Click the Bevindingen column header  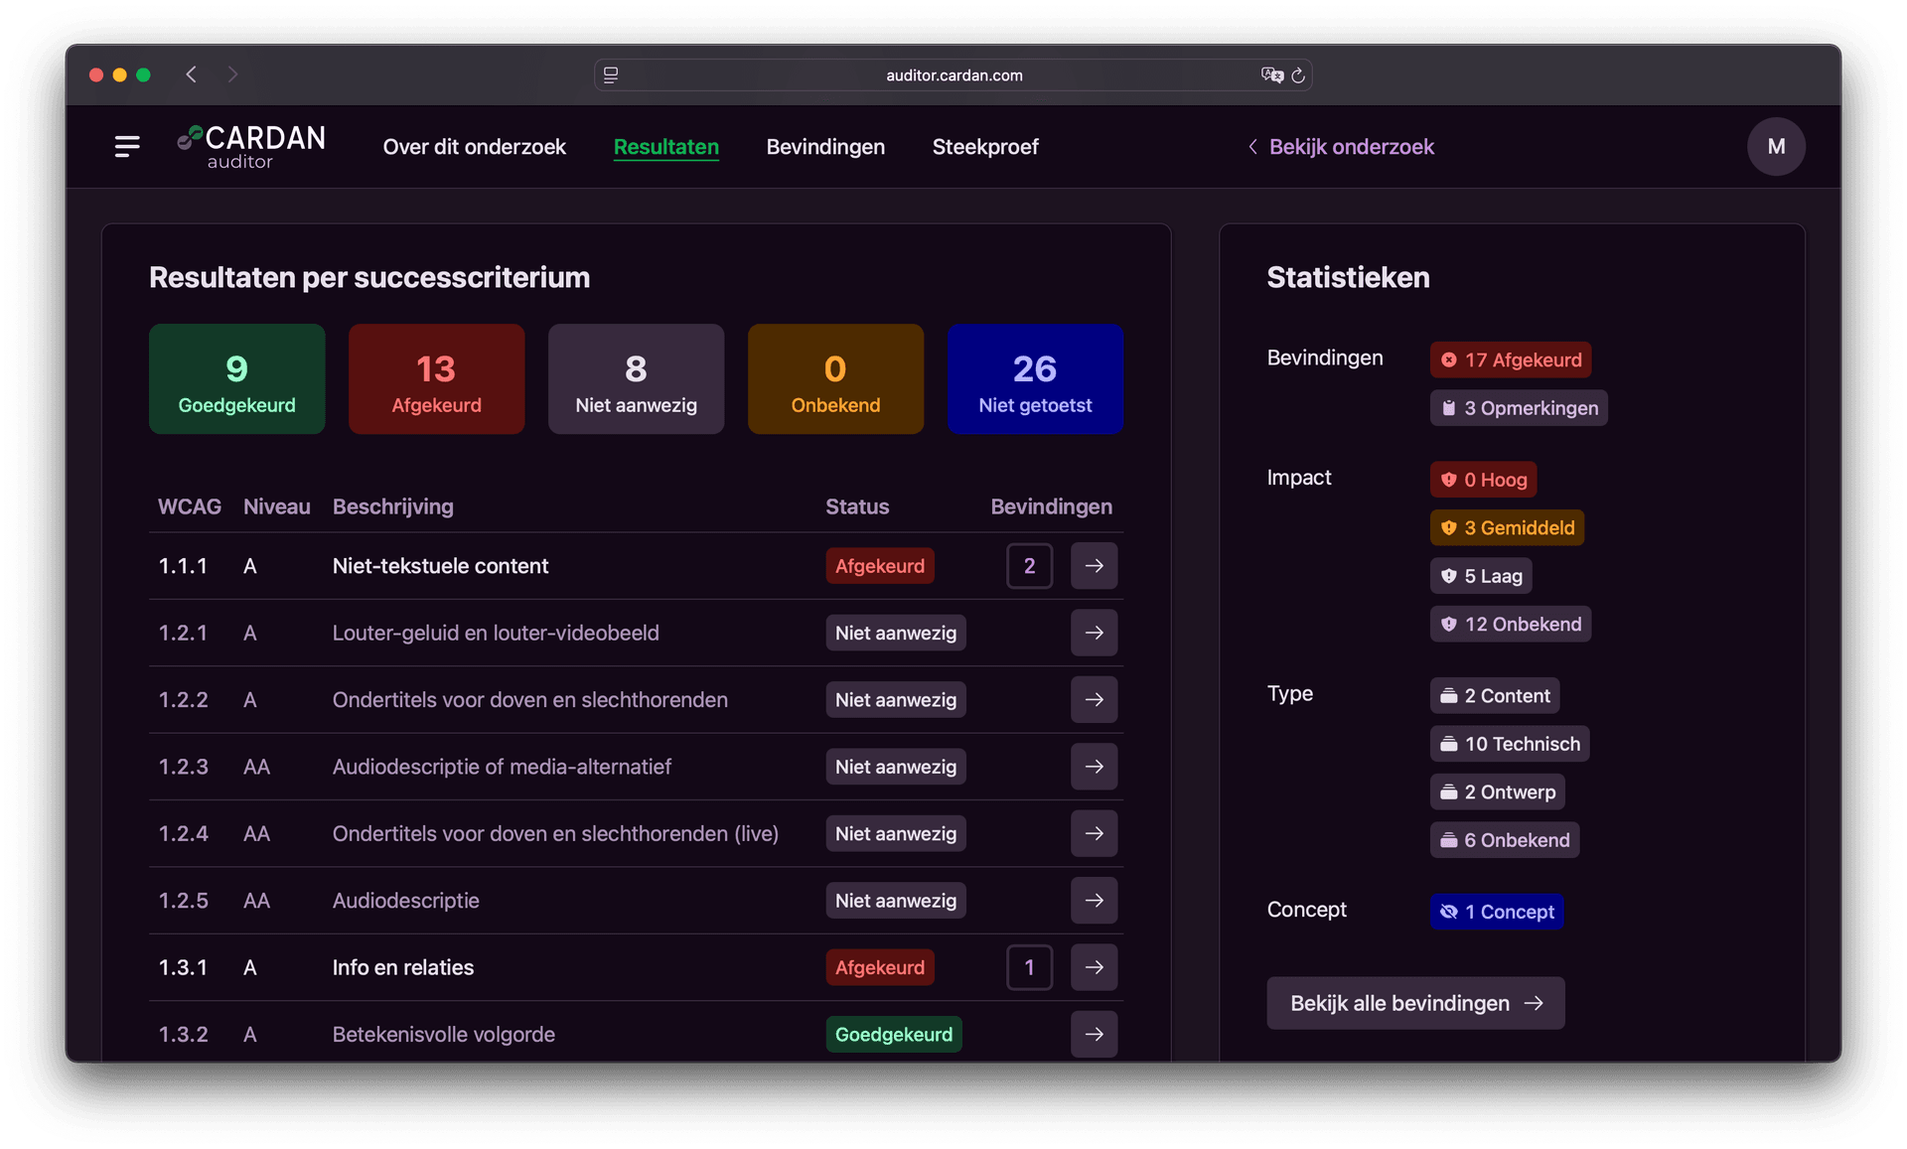(x=1051, y=506)
